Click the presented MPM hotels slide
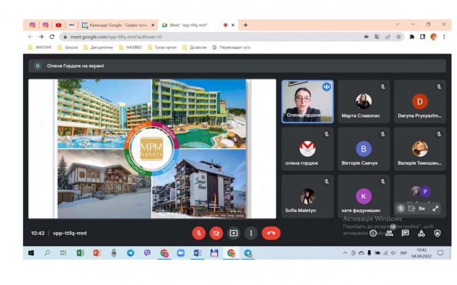The width and height of the screenshot is (457, 285). (152, 149)
